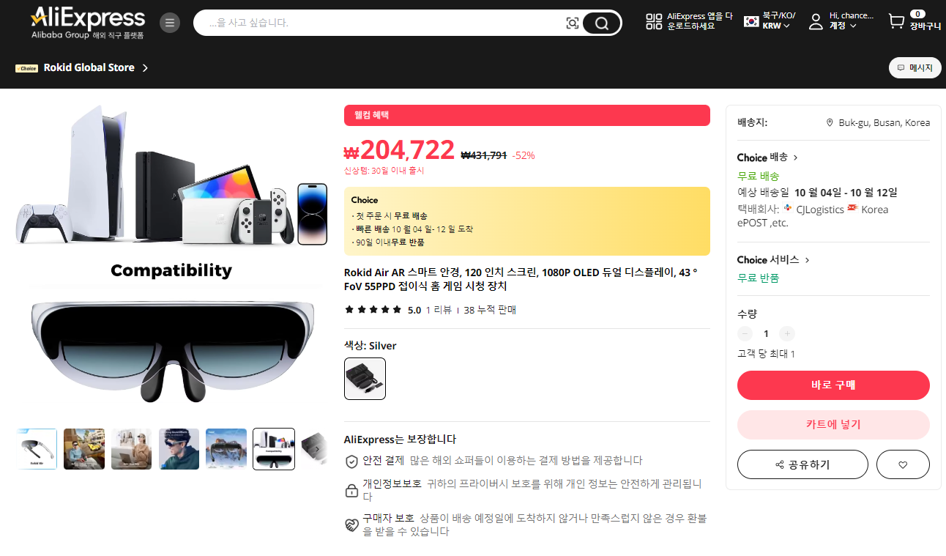Click the 1 리뷰 review link
The image size is (946, 556).
click(439, 310)
